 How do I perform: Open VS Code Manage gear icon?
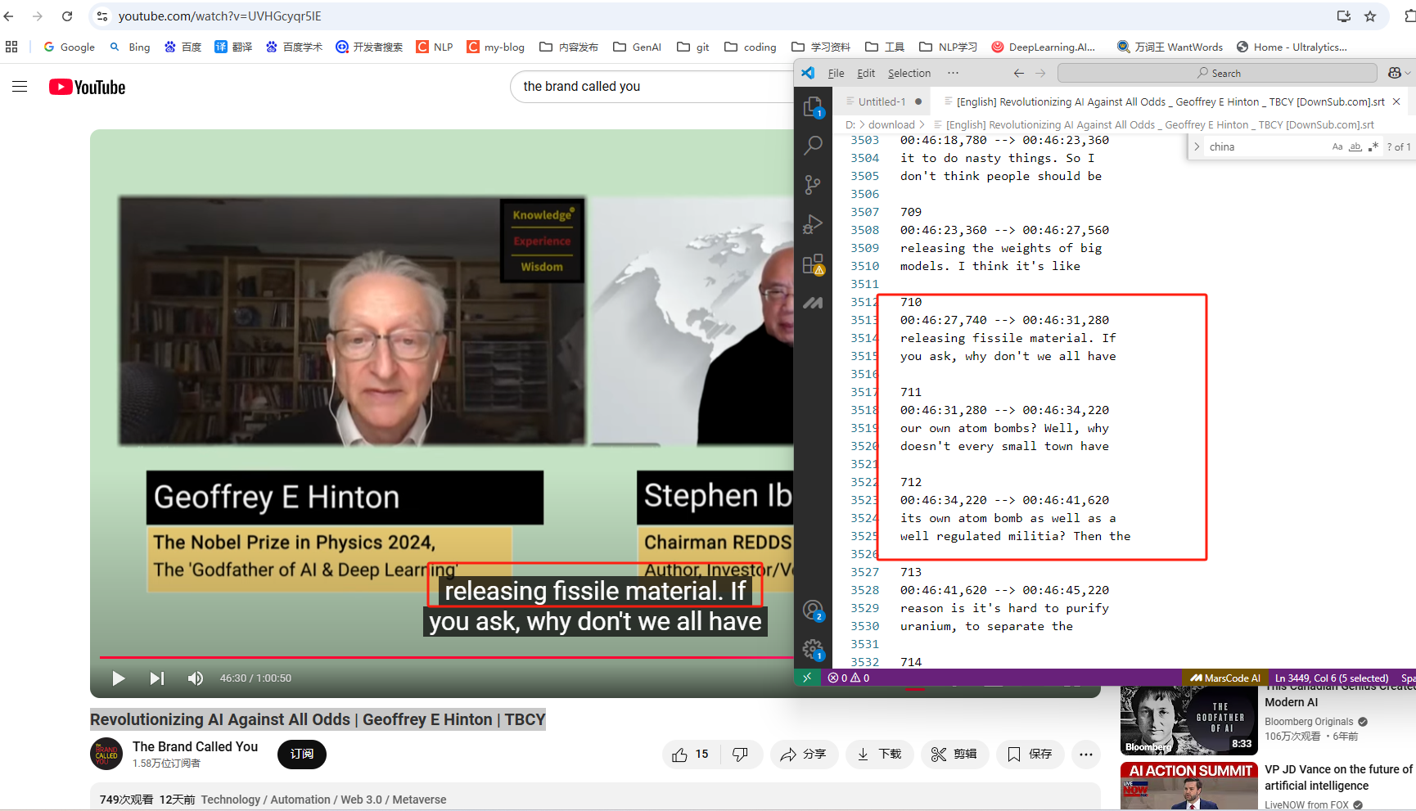[813, 650]
